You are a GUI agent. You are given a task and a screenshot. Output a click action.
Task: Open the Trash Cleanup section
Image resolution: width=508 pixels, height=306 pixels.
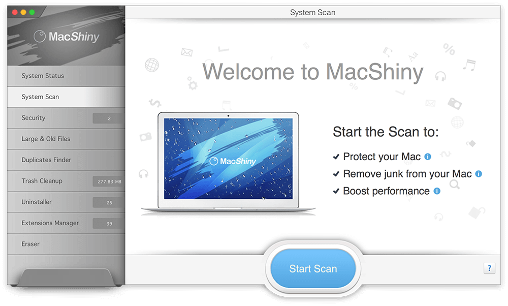coord(66,181)
